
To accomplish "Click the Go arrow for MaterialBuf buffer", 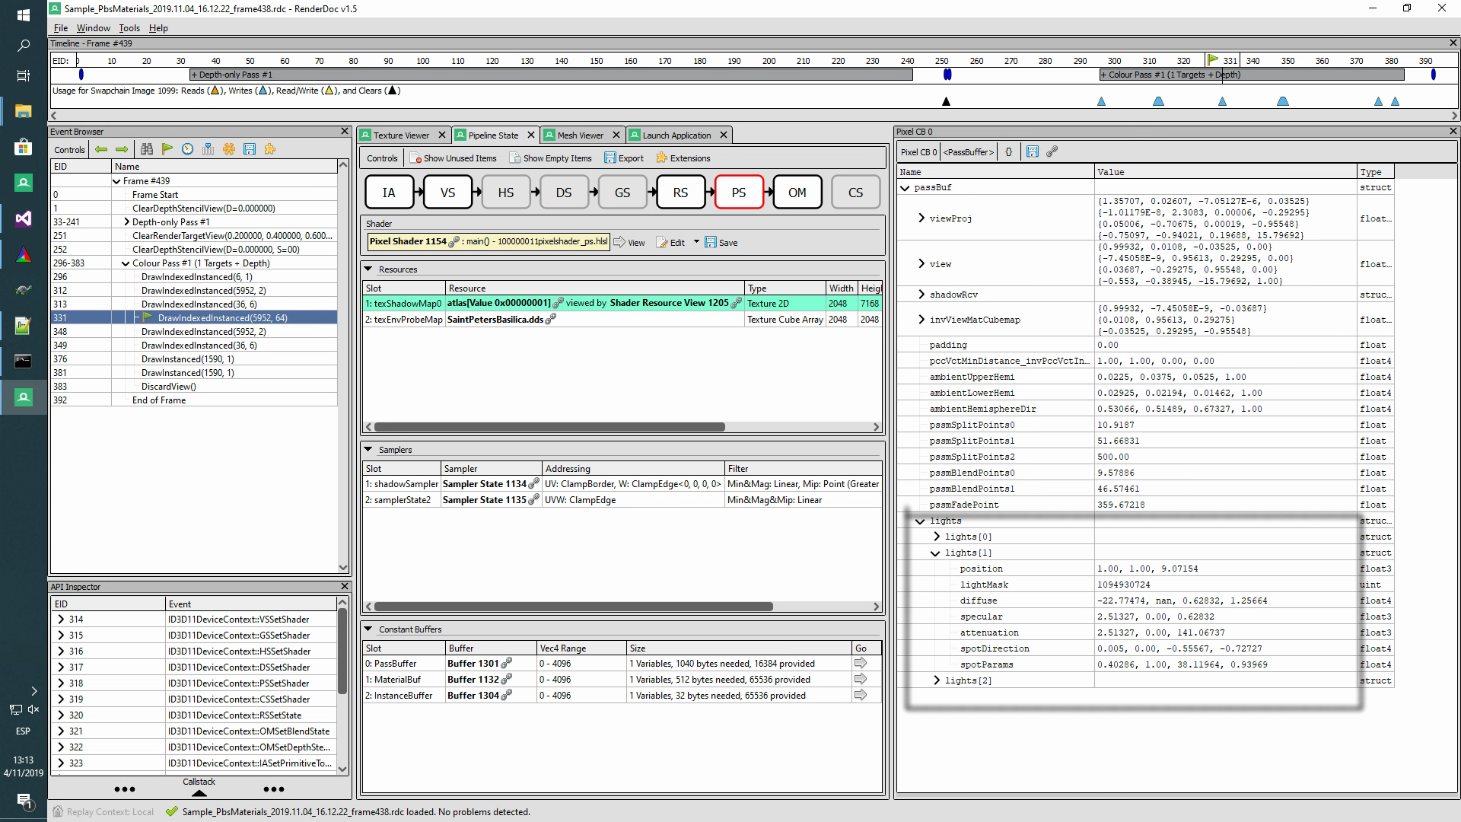I will point(862,679).
